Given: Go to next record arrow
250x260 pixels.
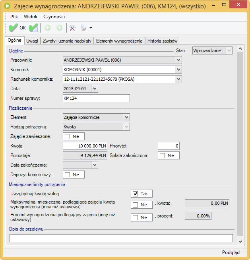Looking at the screenshot, I should (x=59, y=28).
